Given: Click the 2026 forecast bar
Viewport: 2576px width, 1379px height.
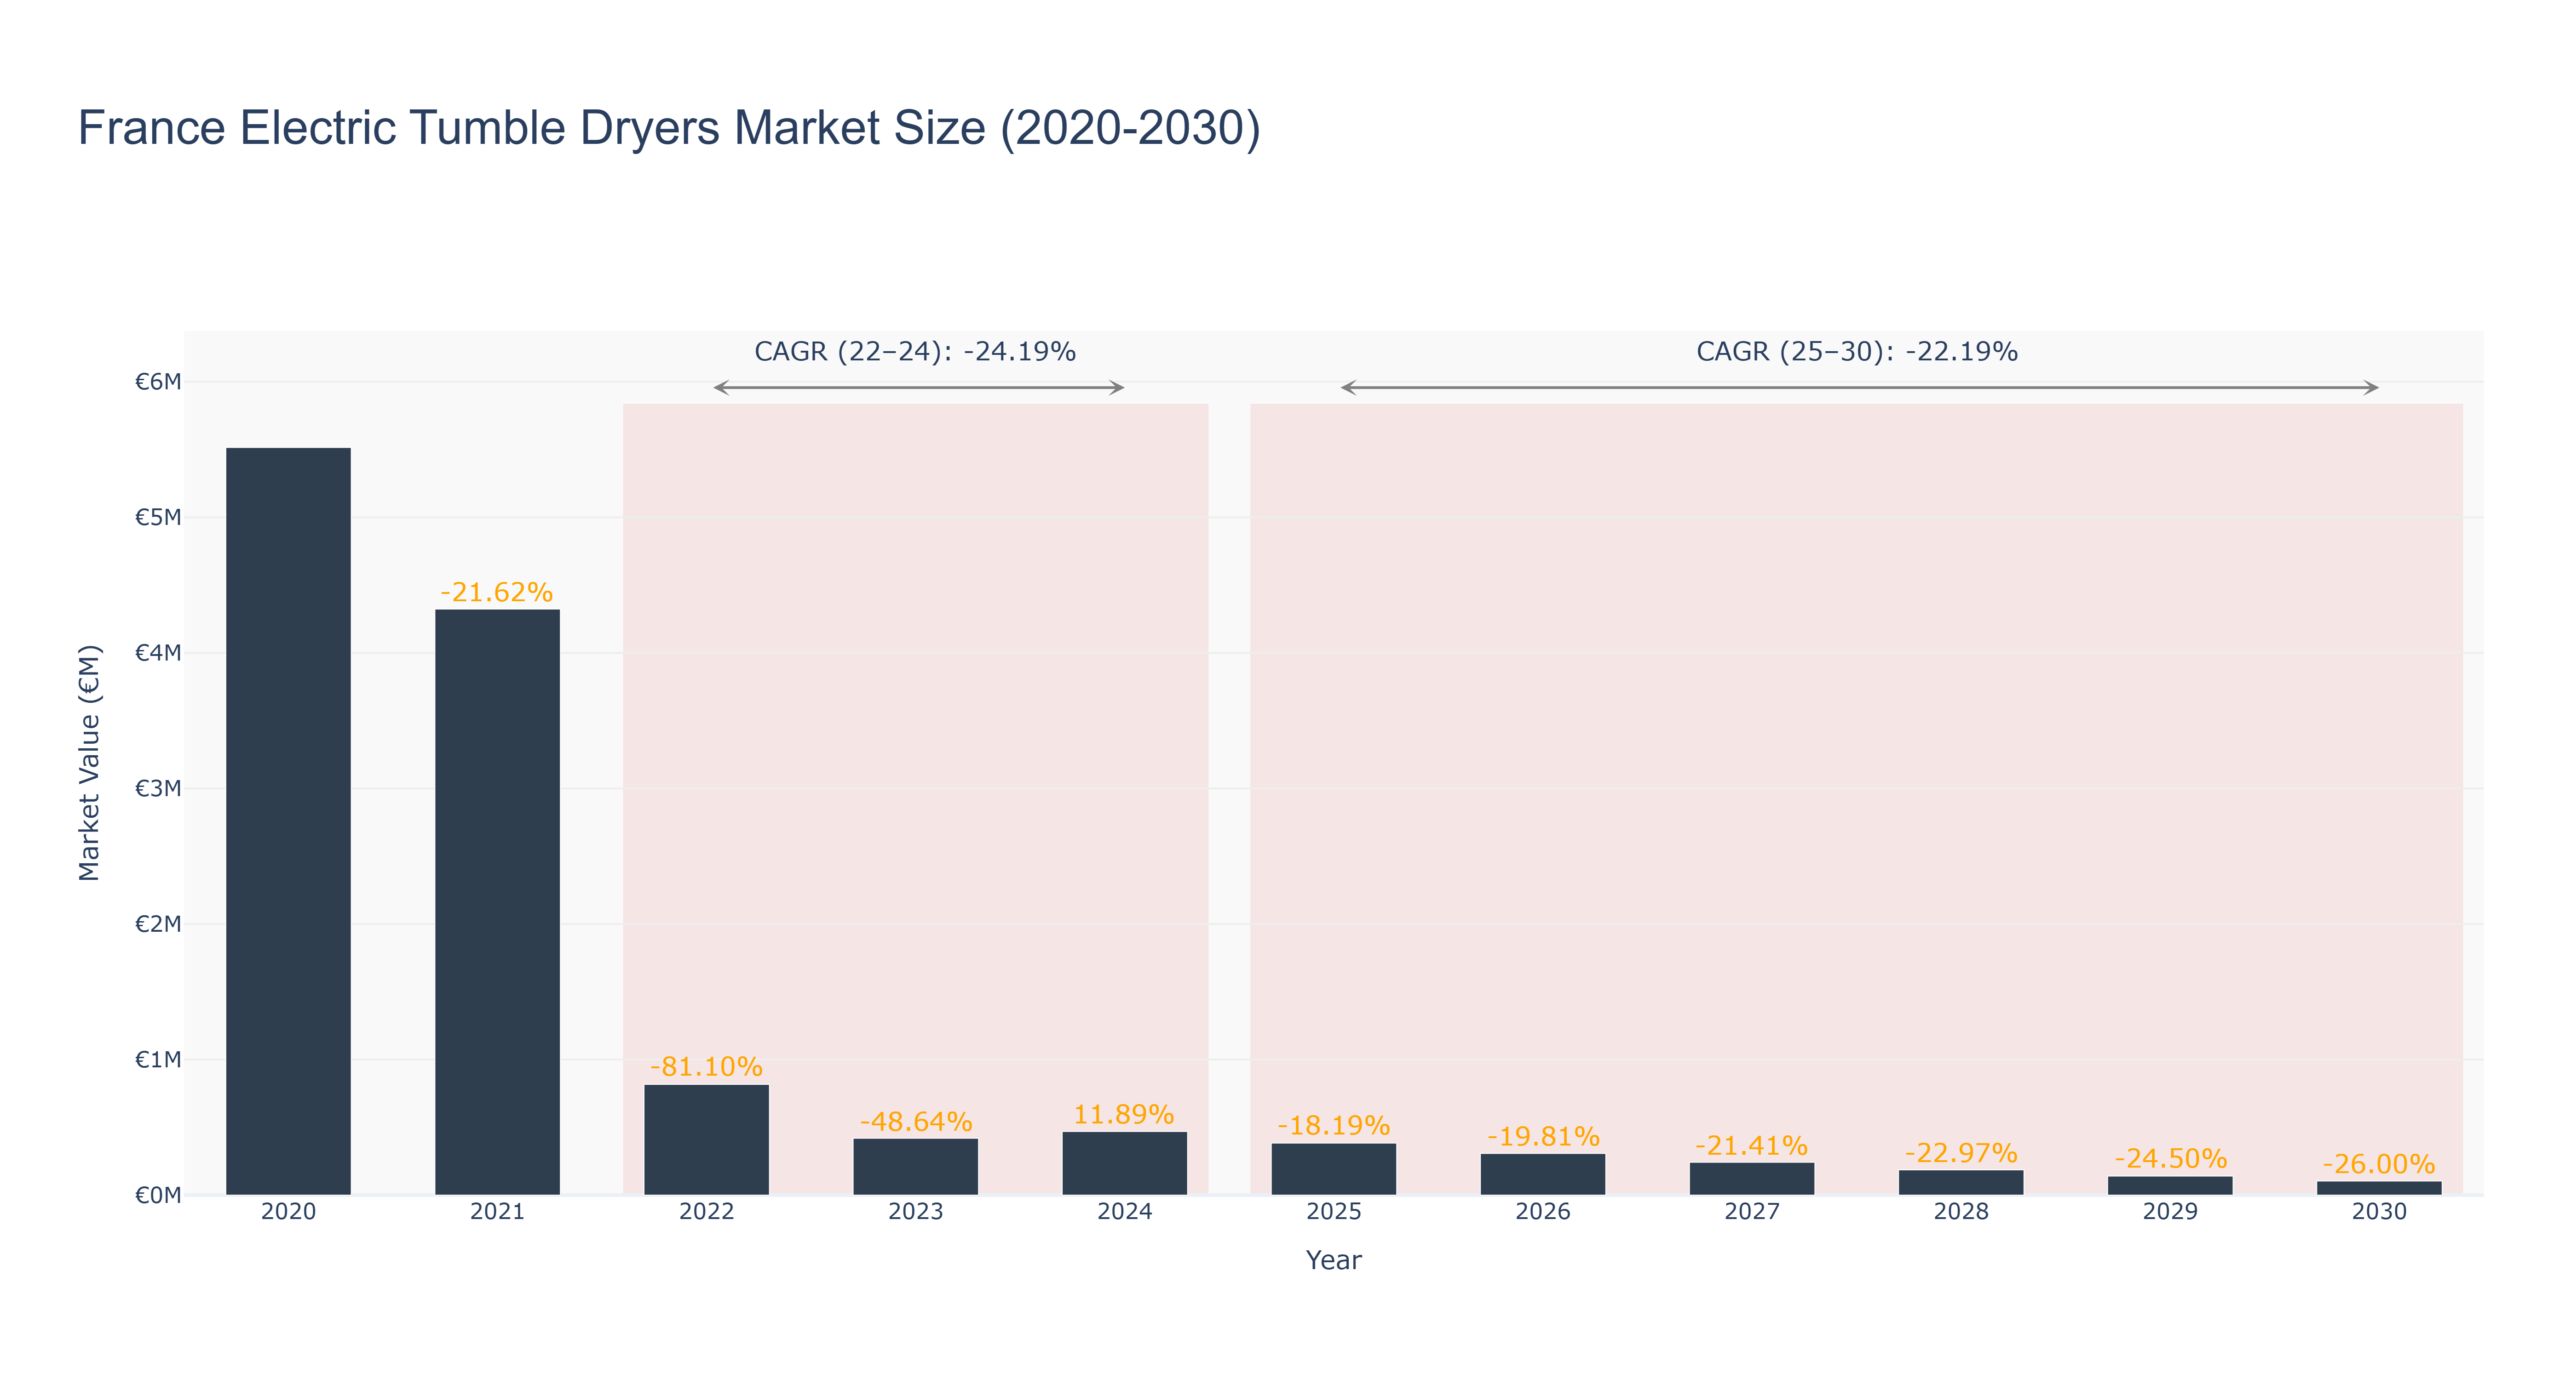Looking at the screenshot, I should click(1542, 1174).
